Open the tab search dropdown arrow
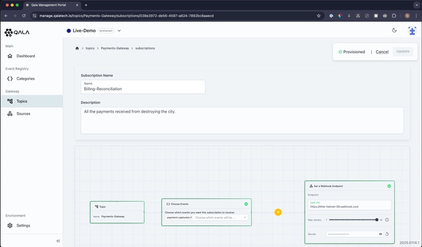 click(x=416, y=5)
